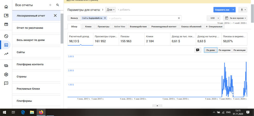Image resolution: width=254 pixels, height=116 pixels.
Task: Open the Account settings gear icon
Action: coord(6,74)
